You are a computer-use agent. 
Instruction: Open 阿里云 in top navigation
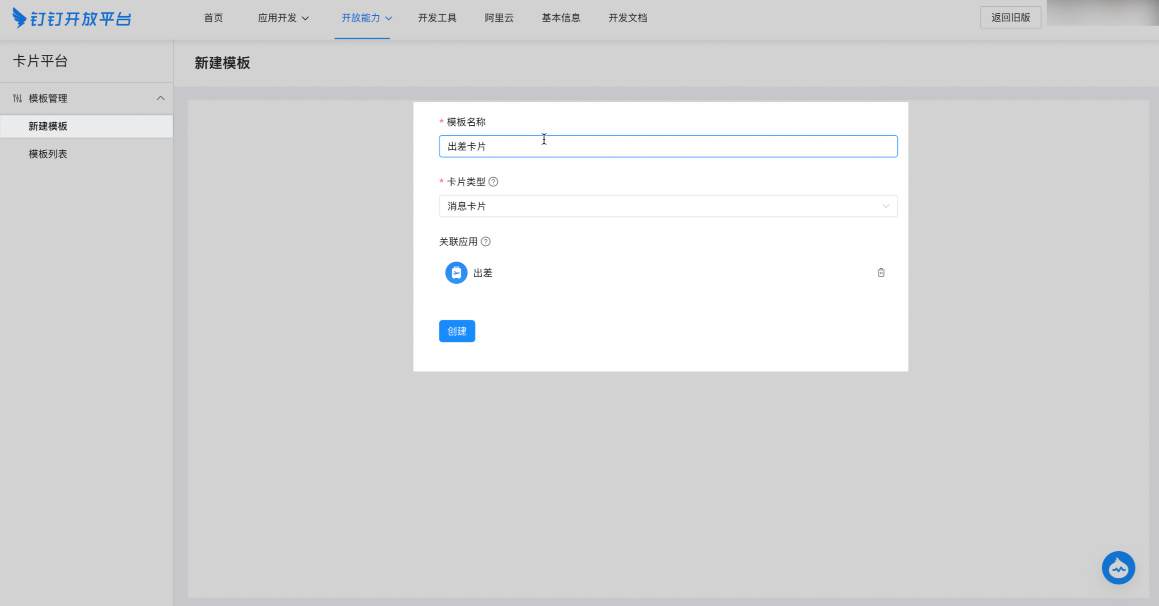point(499,18)
